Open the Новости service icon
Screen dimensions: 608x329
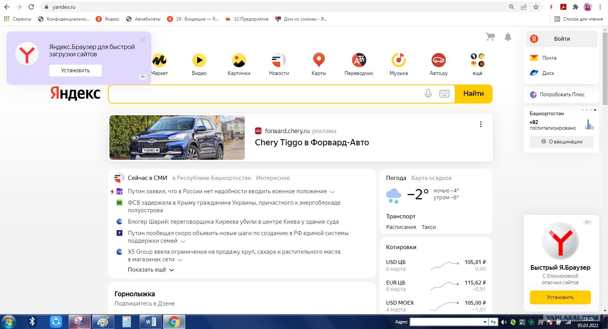(x=279, y=60)
